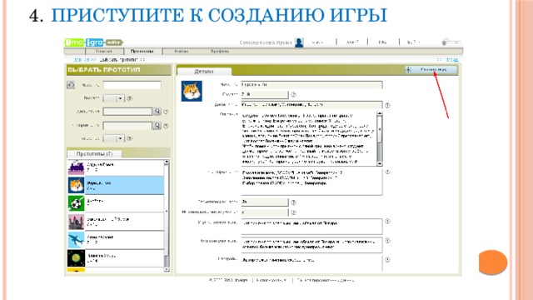This screenshot has width=533, height=300.
Task: Click help icon beside the upper magnifier button
Action: [x=166, y=112]
